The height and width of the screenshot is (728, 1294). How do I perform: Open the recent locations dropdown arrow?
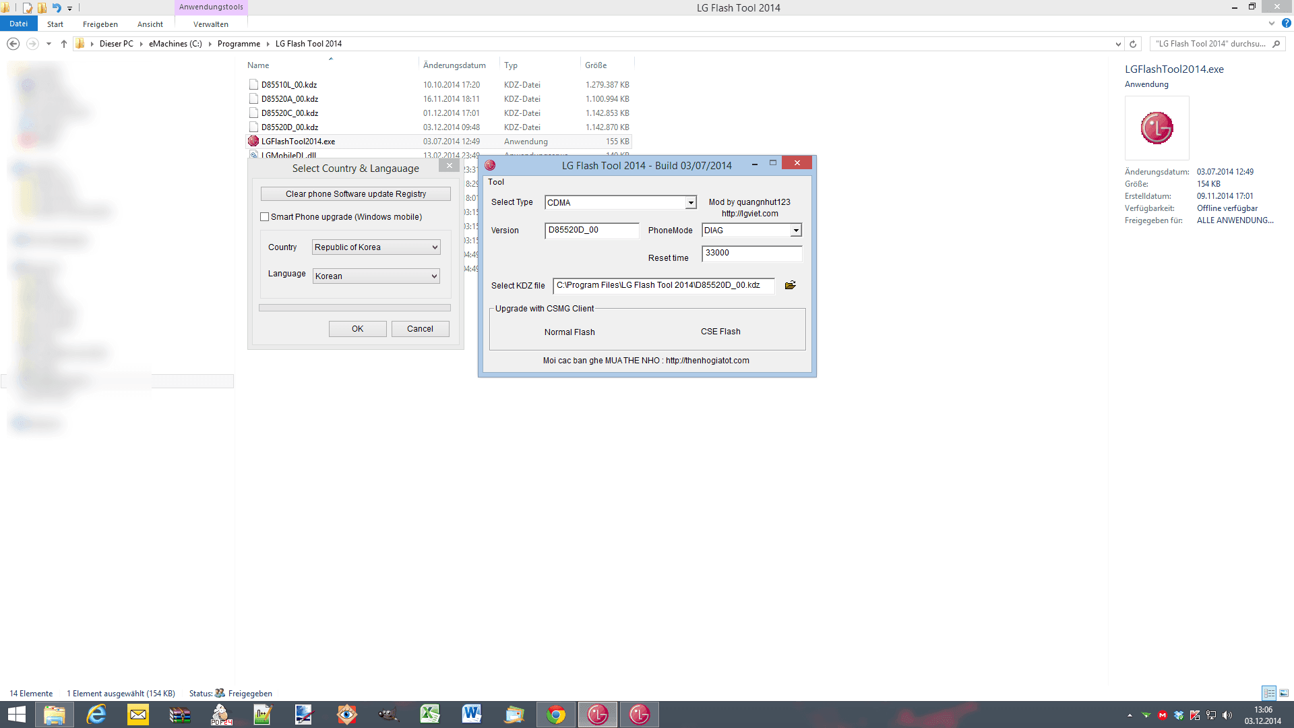pos(49,44)
